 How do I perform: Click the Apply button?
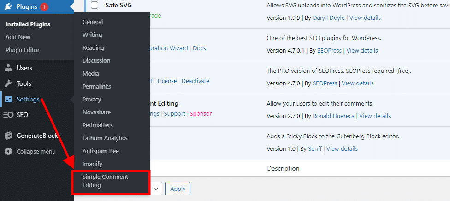[x=178, y=189]
